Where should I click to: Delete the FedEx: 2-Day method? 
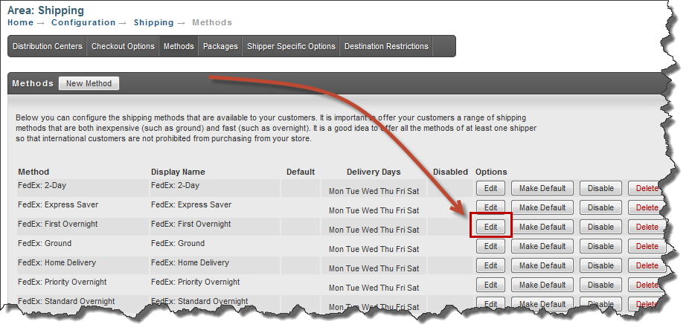647,188
